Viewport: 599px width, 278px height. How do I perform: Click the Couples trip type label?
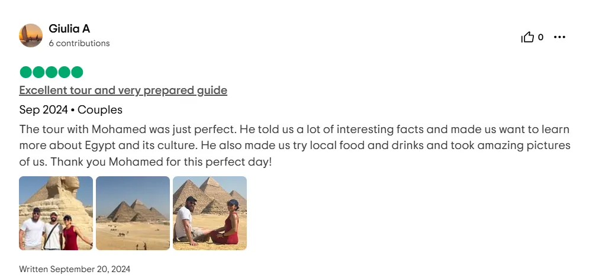tap(100, 110)
